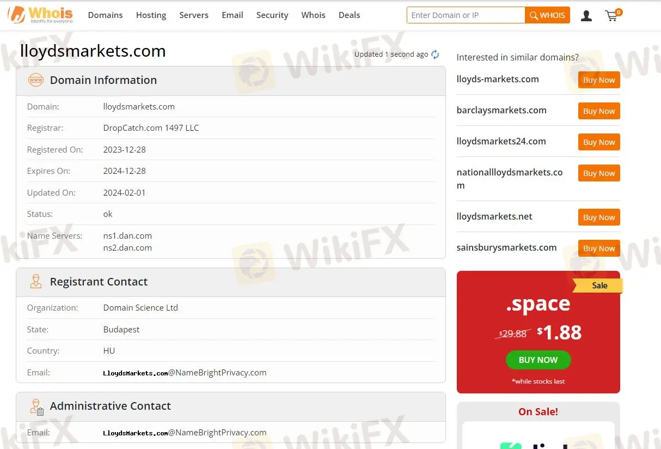
Task: Click the Administrative Contact icon
Action: (x=36, y=406)
